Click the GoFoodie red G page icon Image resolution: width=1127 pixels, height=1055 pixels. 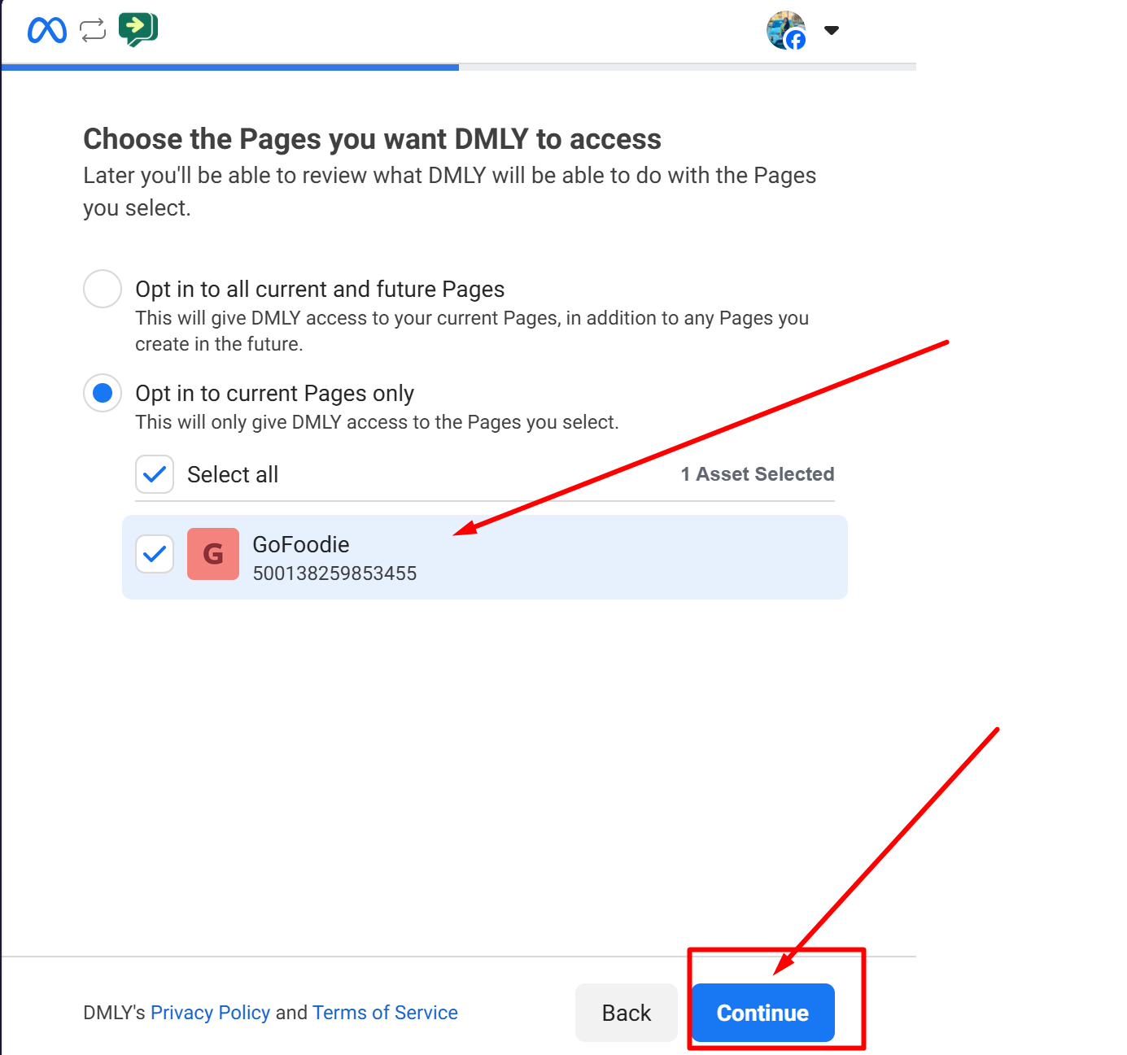point(213,554)
